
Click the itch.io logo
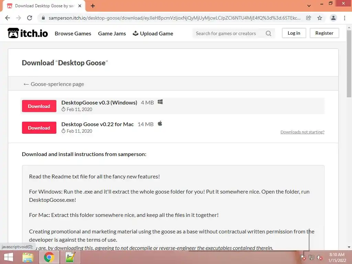pyautogui.click(x=27, y=33)
